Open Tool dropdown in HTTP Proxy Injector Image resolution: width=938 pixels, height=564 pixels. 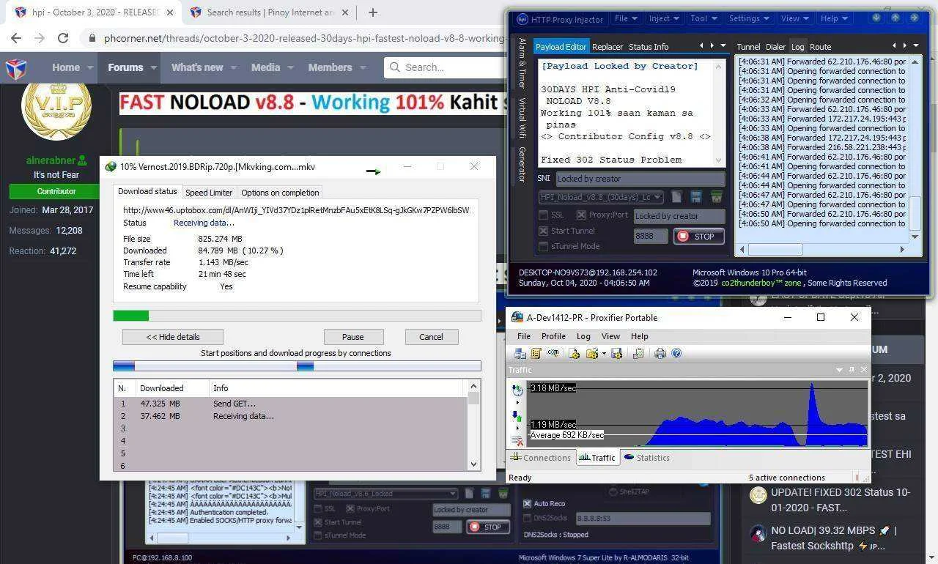coord(704,18)
